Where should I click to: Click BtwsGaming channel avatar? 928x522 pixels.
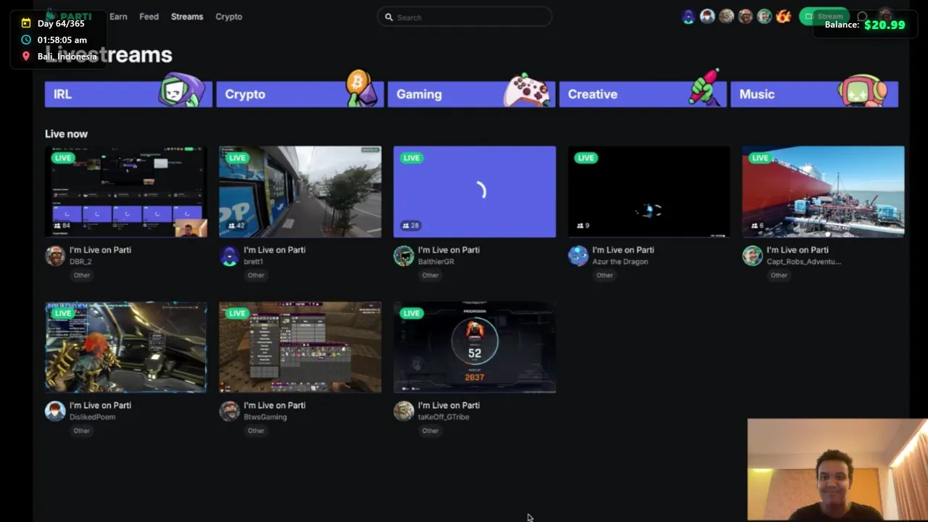click(229, 410)
